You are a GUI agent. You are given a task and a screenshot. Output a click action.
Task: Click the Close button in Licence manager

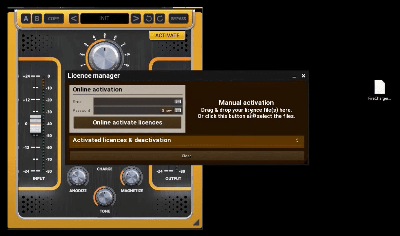click(187, 156)
